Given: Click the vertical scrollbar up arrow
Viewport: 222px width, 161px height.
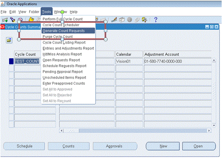Looking at the screenshot, I should [x=214, y=61].
